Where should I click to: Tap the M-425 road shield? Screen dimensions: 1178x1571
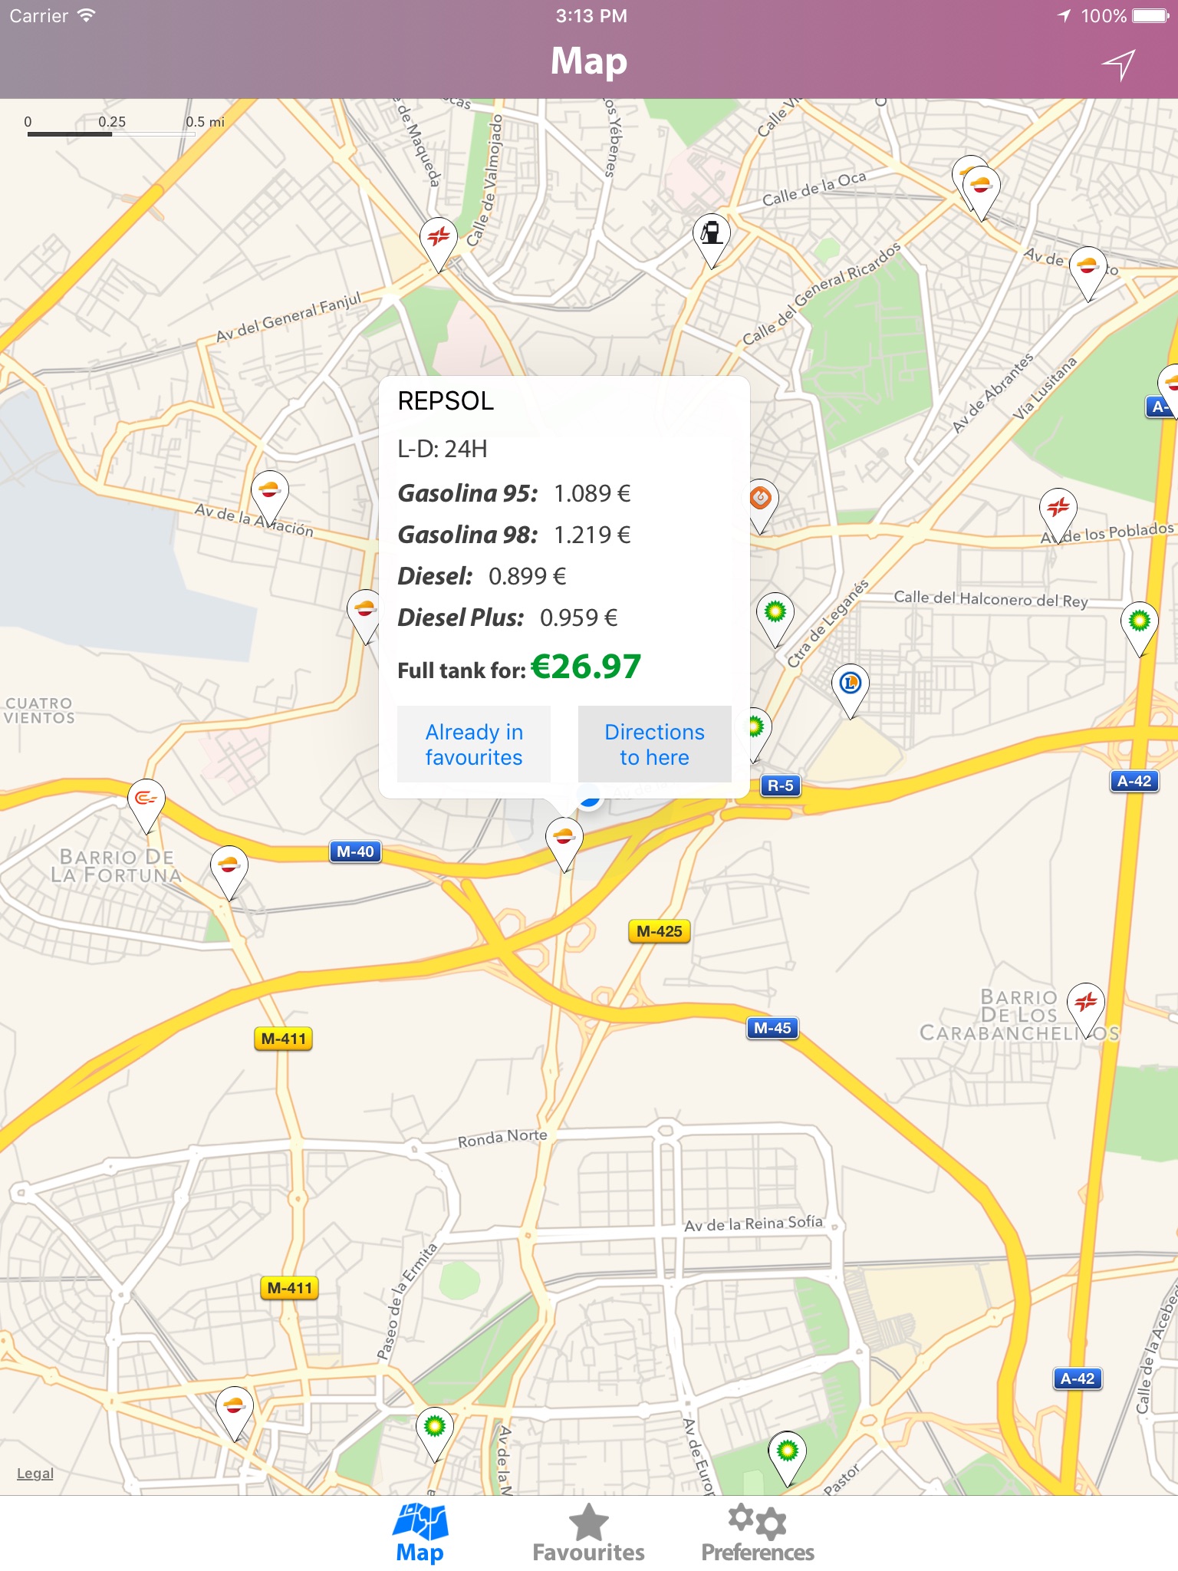660,931
